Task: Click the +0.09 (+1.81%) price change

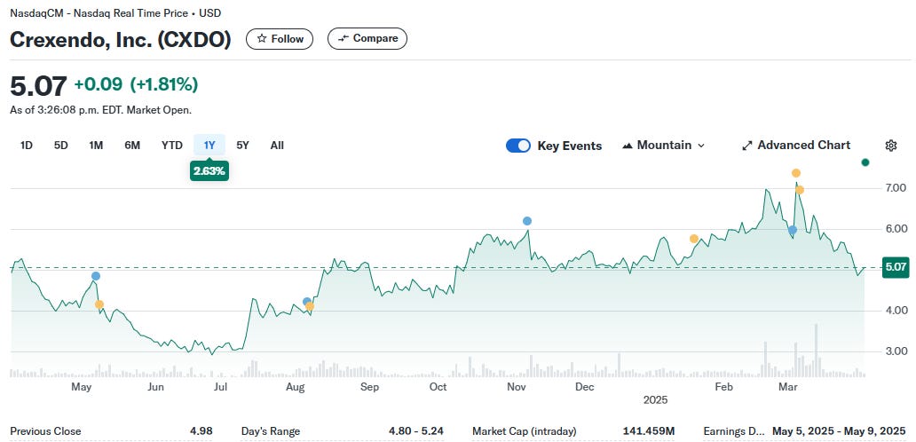Action: click(x=136, y=84)
